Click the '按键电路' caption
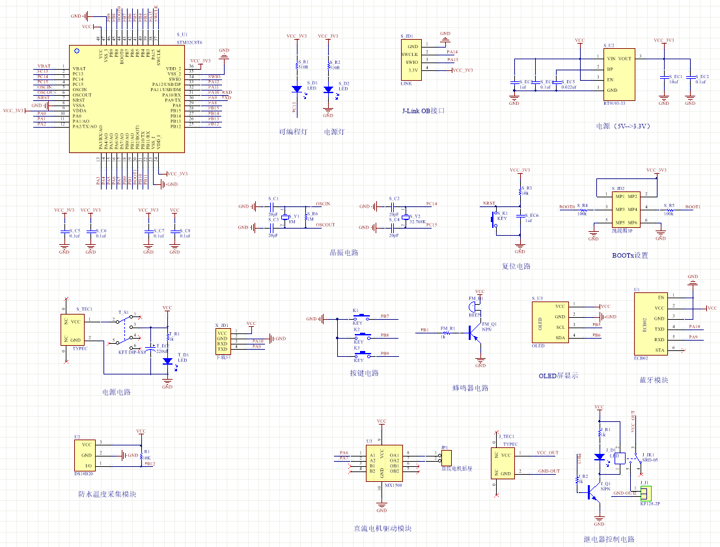 point(364,373)
